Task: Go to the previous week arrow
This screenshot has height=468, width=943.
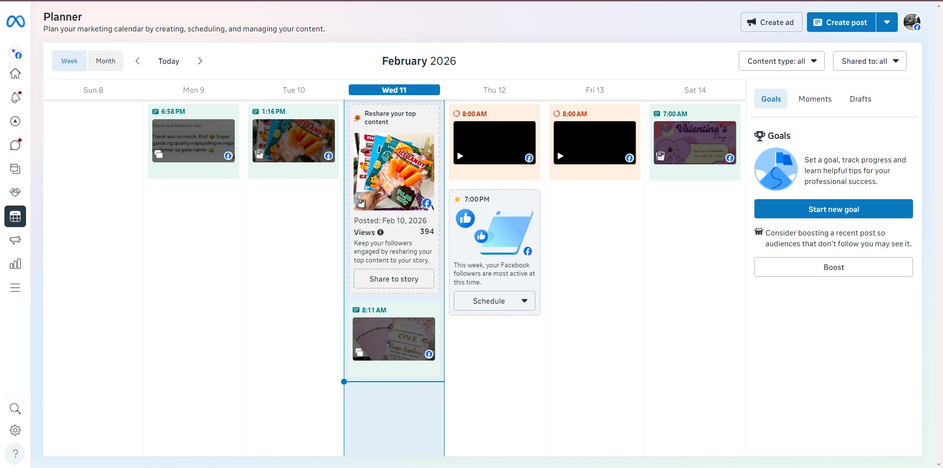Action: point(138,61)
